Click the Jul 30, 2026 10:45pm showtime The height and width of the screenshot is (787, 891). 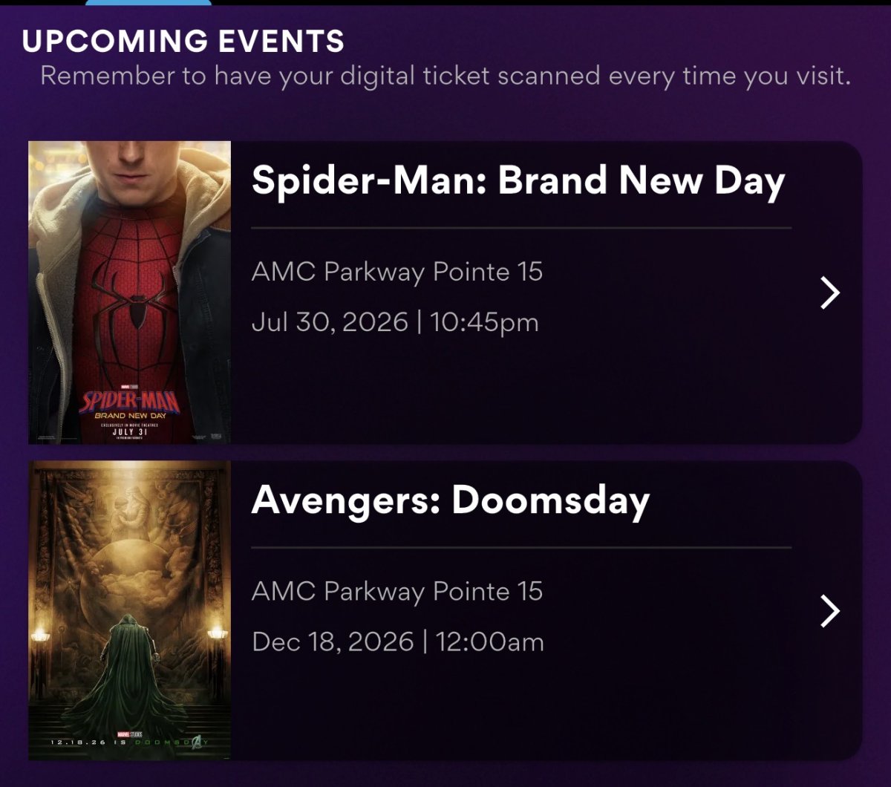[x=395, y=322]
